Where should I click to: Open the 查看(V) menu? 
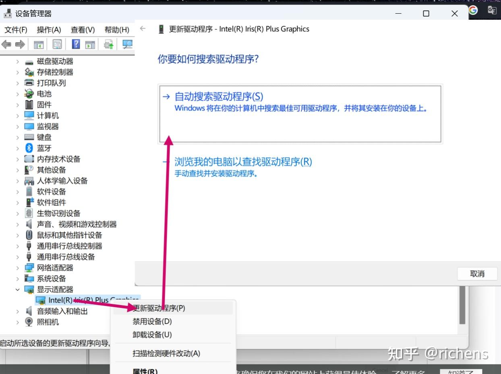pos(83,30)
